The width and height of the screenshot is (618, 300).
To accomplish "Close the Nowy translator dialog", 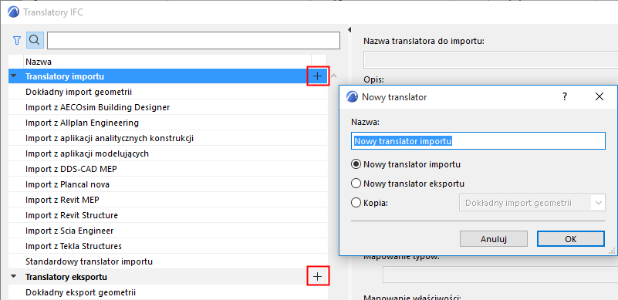I will pos(599,96).
